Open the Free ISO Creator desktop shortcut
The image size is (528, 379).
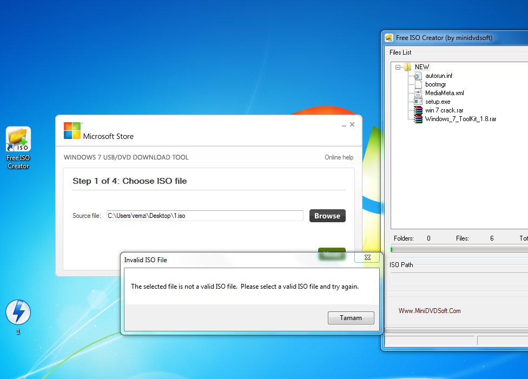click(18, 148)
